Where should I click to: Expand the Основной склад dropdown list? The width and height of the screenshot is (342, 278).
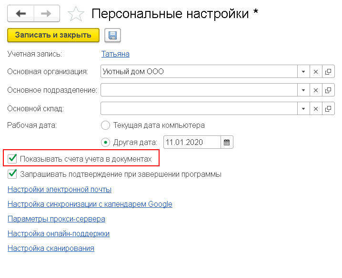[x=303, y=108]
